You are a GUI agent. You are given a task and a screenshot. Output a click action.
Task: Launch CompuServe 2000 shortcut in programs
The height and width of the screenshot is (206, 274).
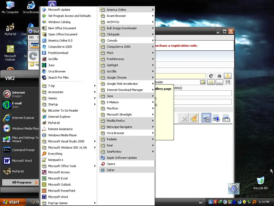pos(68,47)
